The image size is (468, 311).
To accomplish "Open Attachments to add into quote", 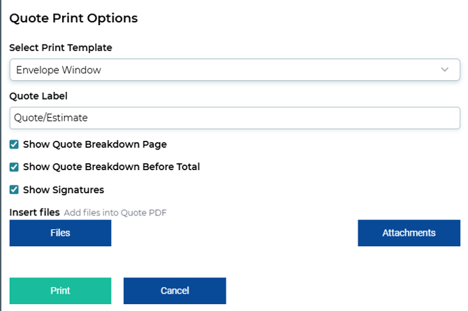I will point(409,233).
